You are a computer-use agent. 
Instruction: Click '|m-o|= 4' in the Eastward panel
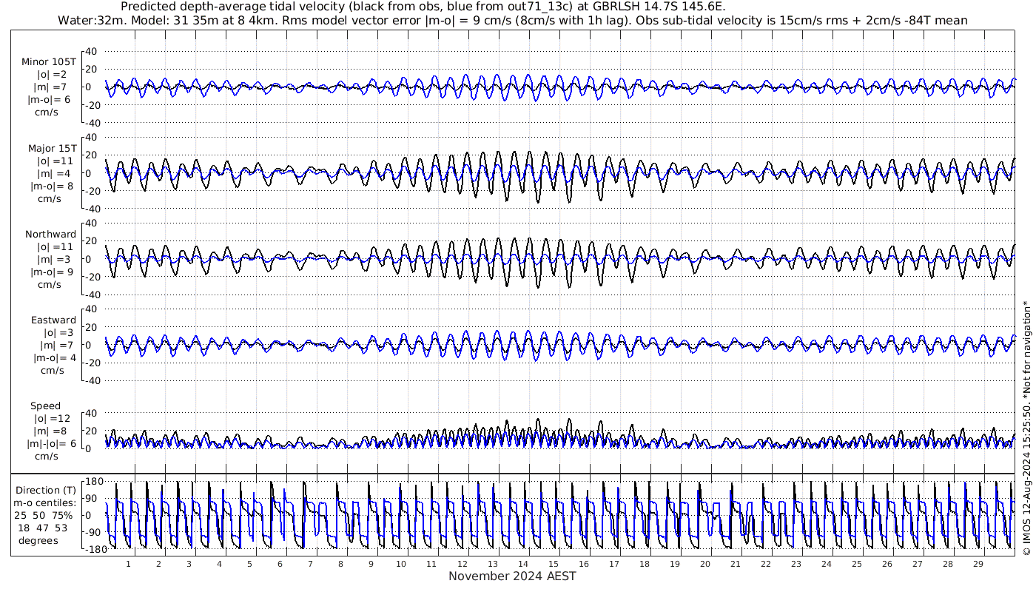pyautogui.click(x=54, y=358)
